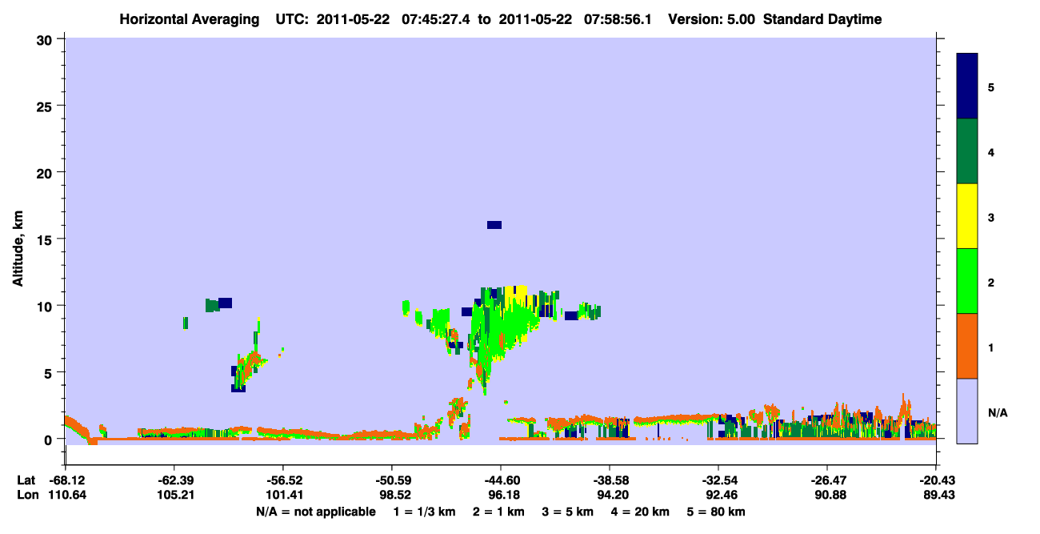Click the lavender N/A colorbar segment
The image size is (1040, 534).
pyautogui.click(x=967, y=411)
